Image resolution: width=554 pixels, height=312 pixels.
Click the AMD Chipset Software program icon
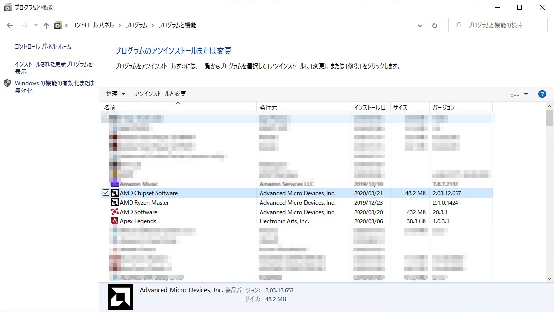coord(114,192)
